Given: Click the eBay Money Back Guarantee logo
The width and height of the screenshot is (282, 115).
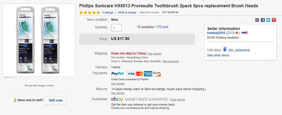Looking at the screenshot, I should 140,99.
